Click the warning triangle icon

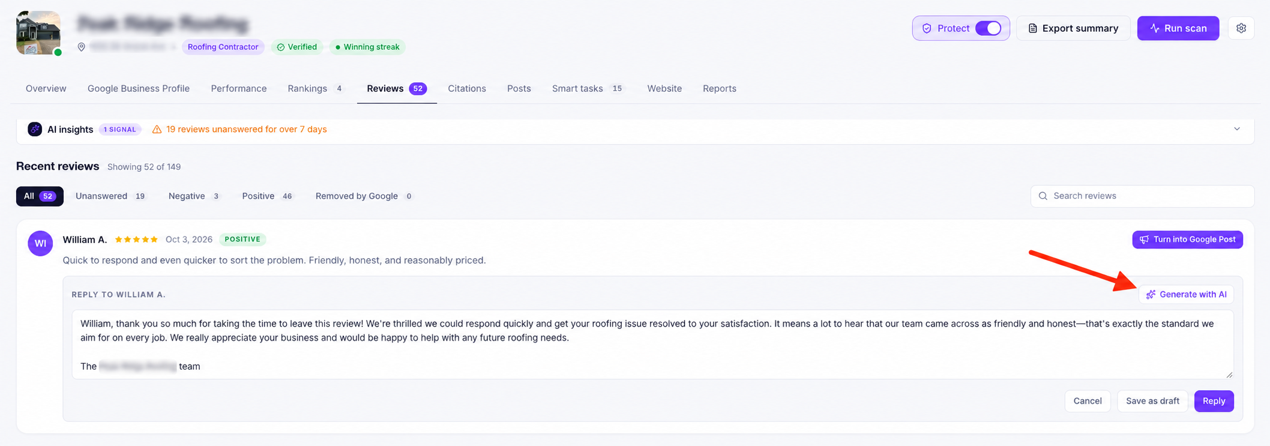click(157, 130)
